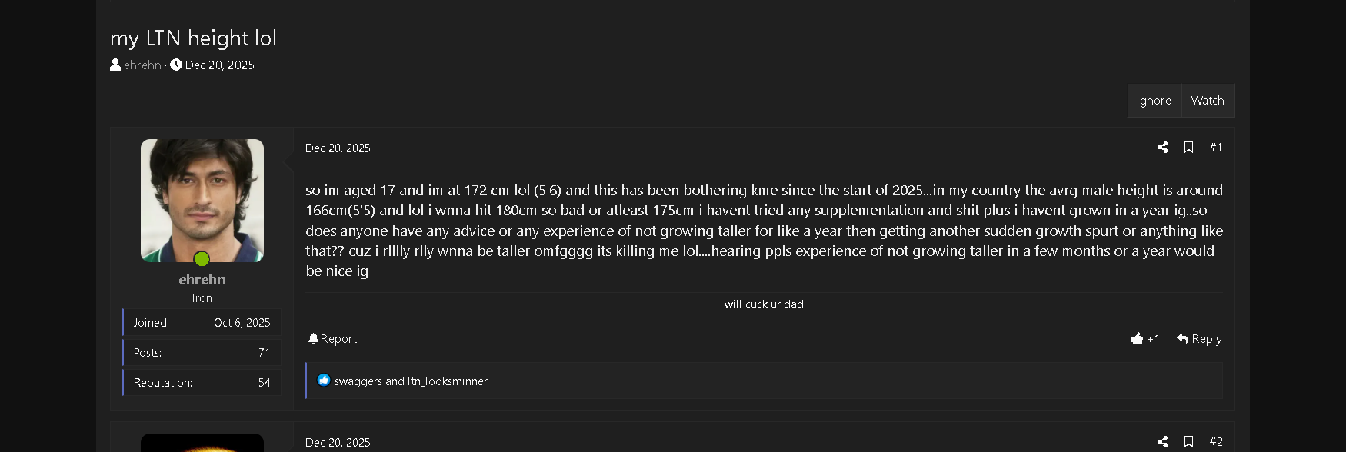The image size is (1346, 452).
Task: Click the share icon on post #2
Action: tap(1162, 441)
